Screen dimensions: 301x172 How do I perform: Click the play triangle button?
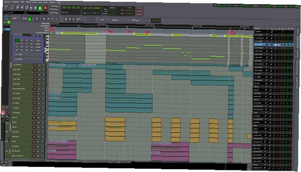(36, 8)
